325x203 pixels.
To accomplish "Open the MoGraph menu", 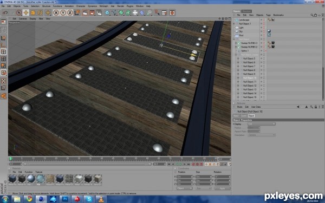I will tap(103, 6).
